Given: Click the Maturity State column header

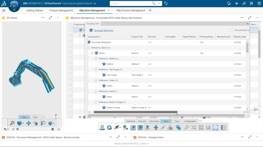Looking at the screenshot, I should point(240,37).
